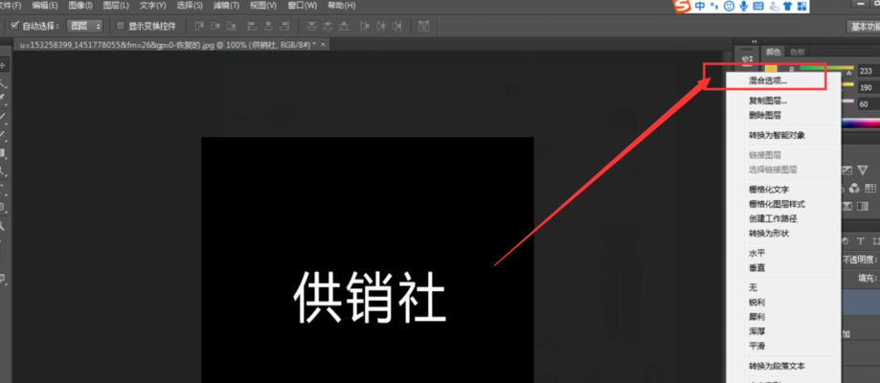Open the 文字(Y) menu
Screen dimensions: 880x383
(152, 6)
